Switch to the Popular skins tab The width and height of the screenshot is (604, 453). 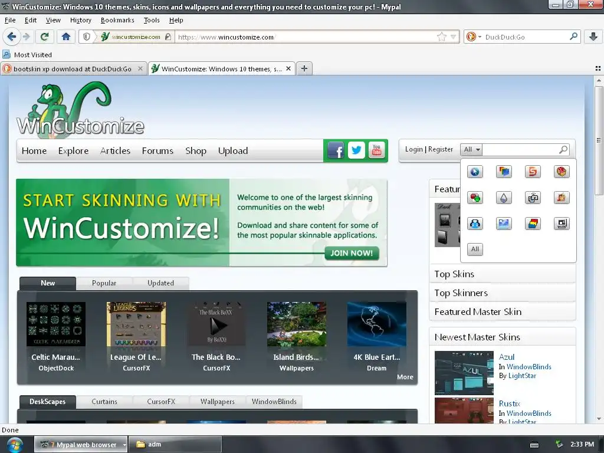104,283
